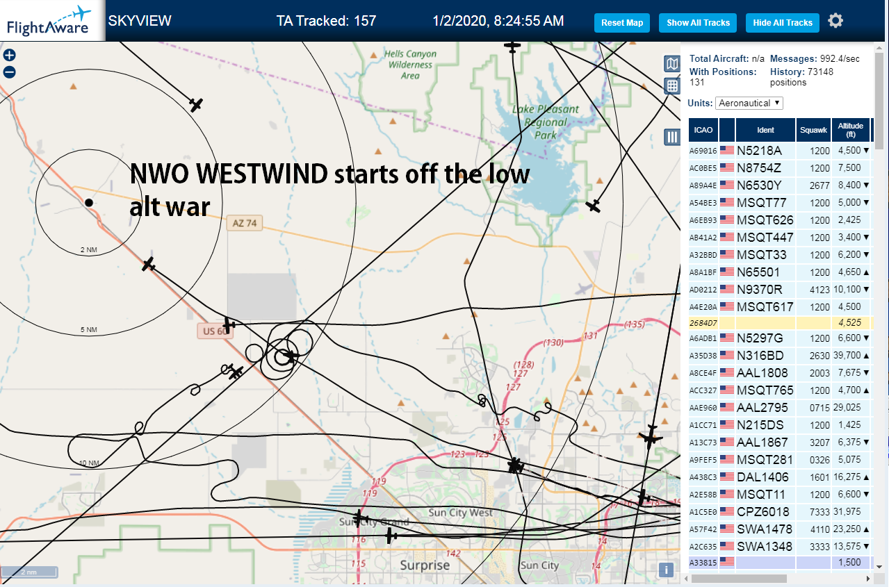Viewport: 889px width, 587px height.
Task: Click the US flag icon for AAL1808
Action: coord(727,373)
